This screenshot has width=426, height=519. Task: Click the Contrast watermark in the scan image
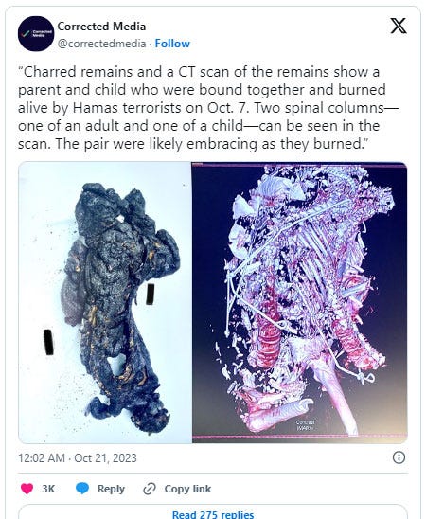pyautogui.click(x=305, y=424)
